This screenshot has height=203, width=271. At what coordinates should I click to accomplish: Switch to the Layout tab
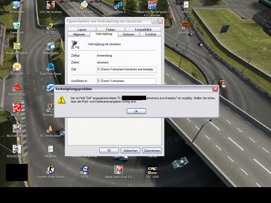coord(82,30)
